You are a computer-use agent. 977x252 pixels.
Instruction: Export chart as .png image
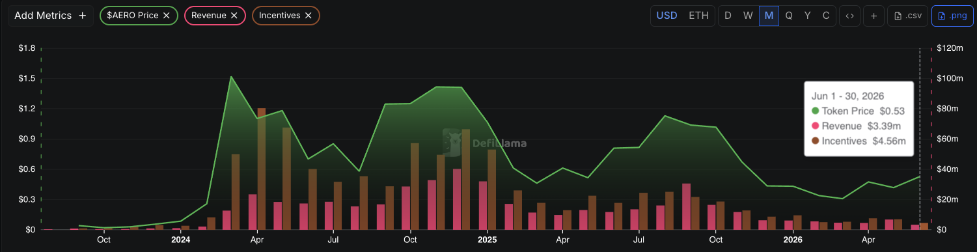952,16
